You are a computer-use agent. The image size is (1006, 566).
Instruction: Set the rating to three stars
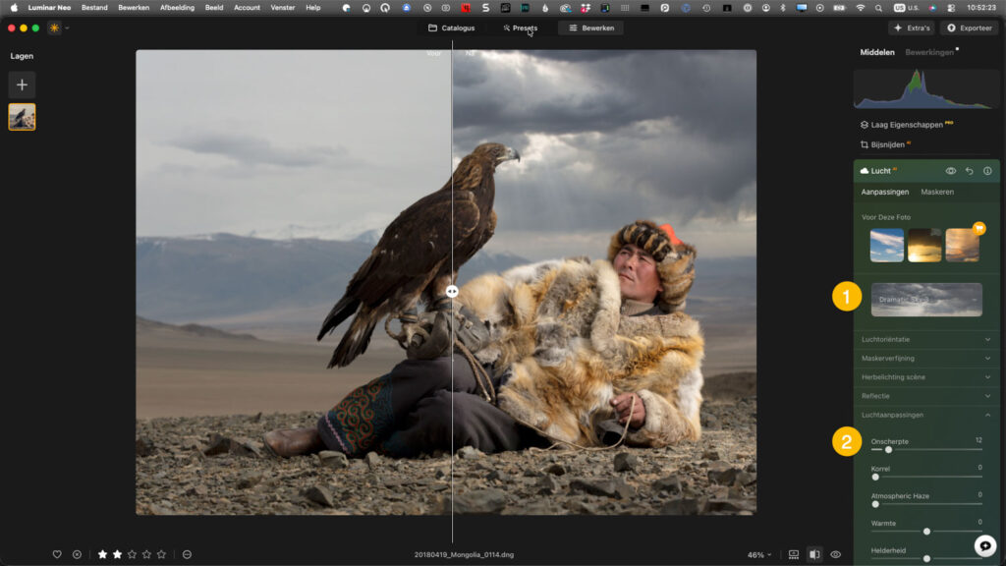[x=133, y=554]
